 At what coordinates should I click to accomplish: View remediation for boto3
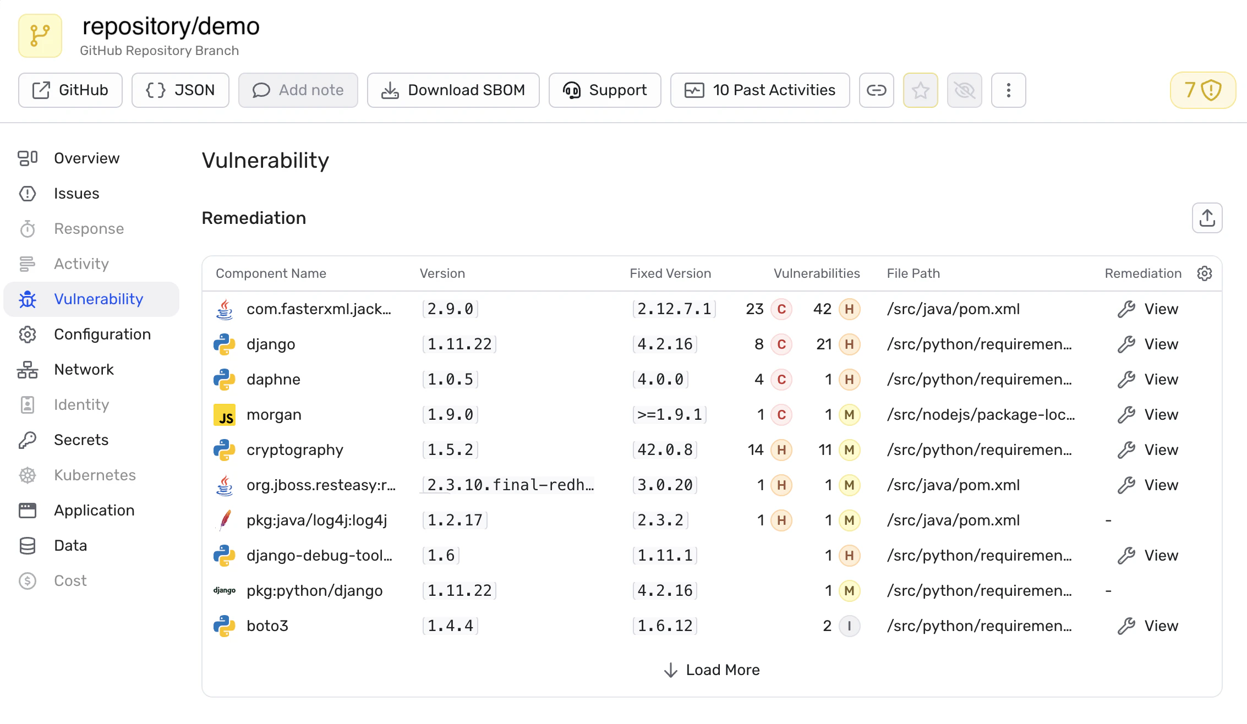pos(1148,626)
